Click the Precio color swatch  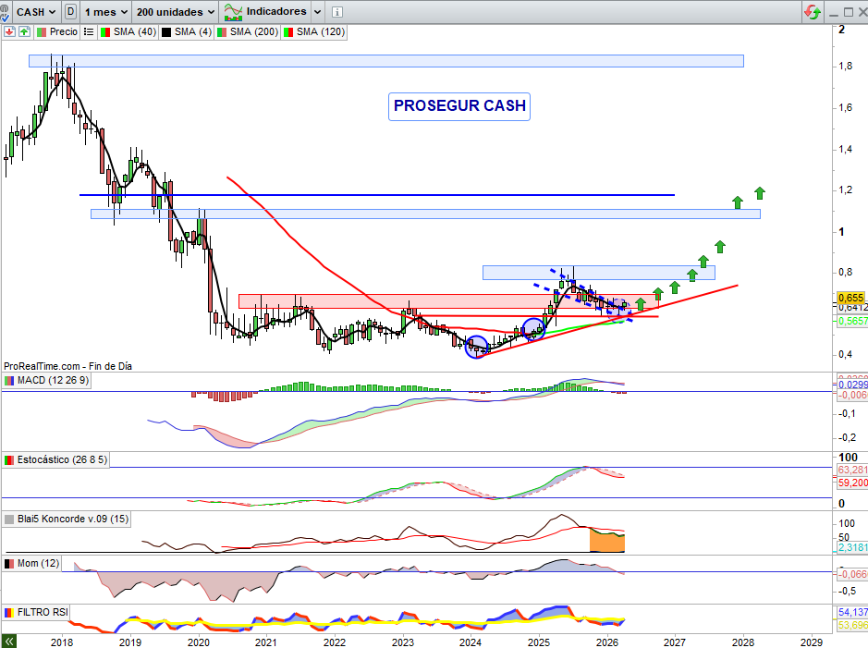(42, 32)
